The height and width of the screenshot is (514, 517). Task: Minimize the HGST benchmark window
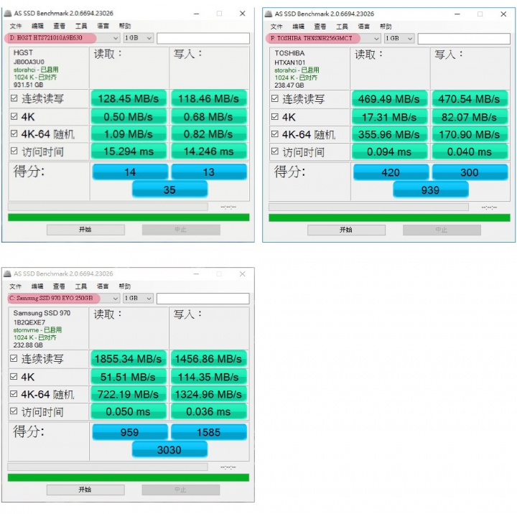(197, 14)
